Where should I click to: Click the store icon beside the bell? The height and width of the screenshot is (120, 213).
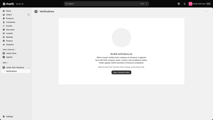click(179, 4)
